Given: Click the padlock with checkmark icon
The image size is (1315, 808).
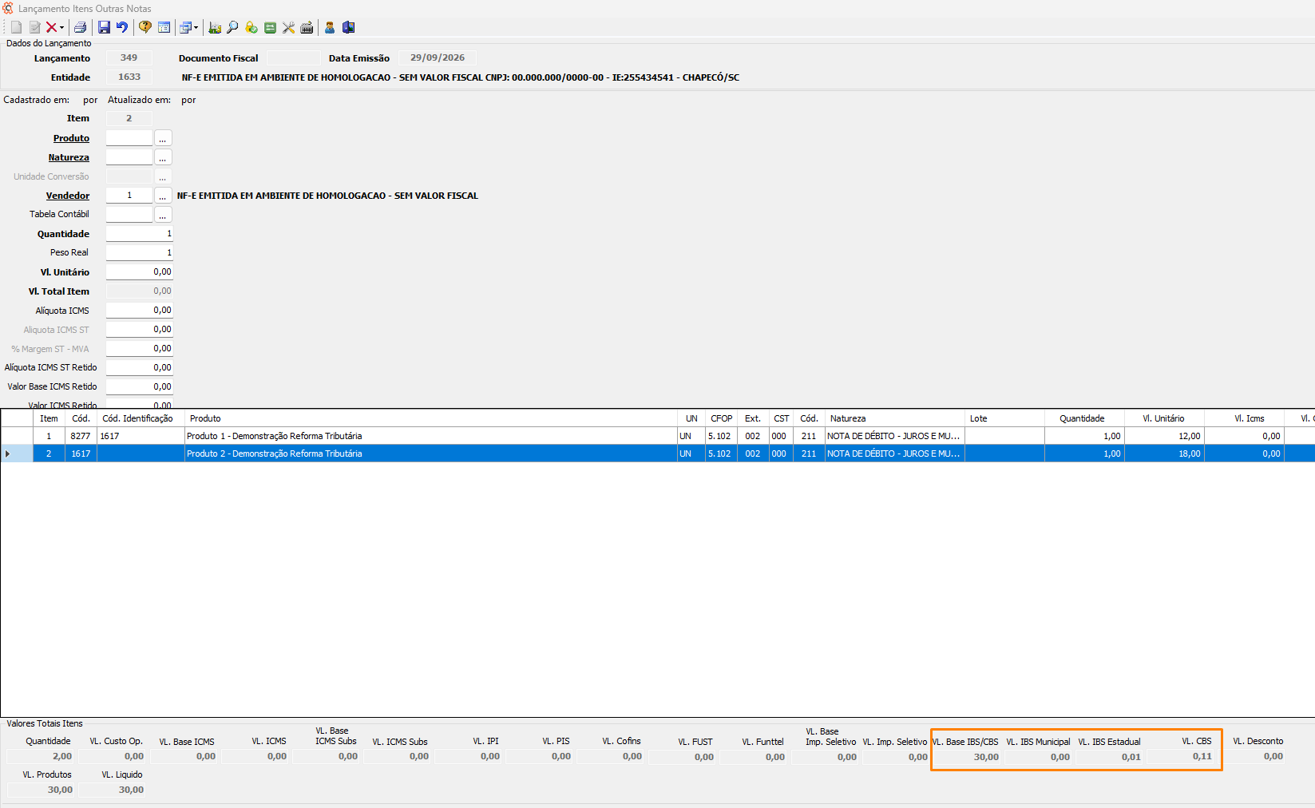Looking at the screenshot, I should coord(252,27).
